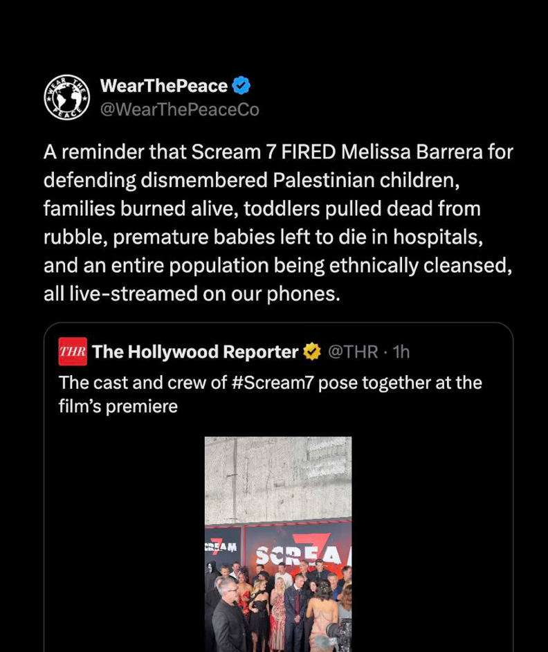Click the blue verified badge beside WearThePeace
This screenshot has width=548, height=652.
(241, 86)
